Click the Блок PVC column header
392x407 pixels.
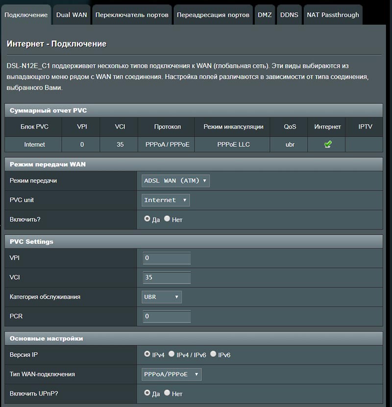pos(34,127)
